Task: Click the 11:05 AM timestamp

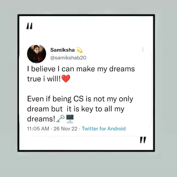Action: tap(38, 129)
